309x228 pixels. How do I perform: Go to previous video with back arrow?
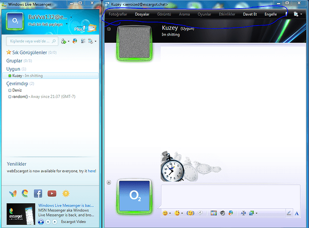48,222
